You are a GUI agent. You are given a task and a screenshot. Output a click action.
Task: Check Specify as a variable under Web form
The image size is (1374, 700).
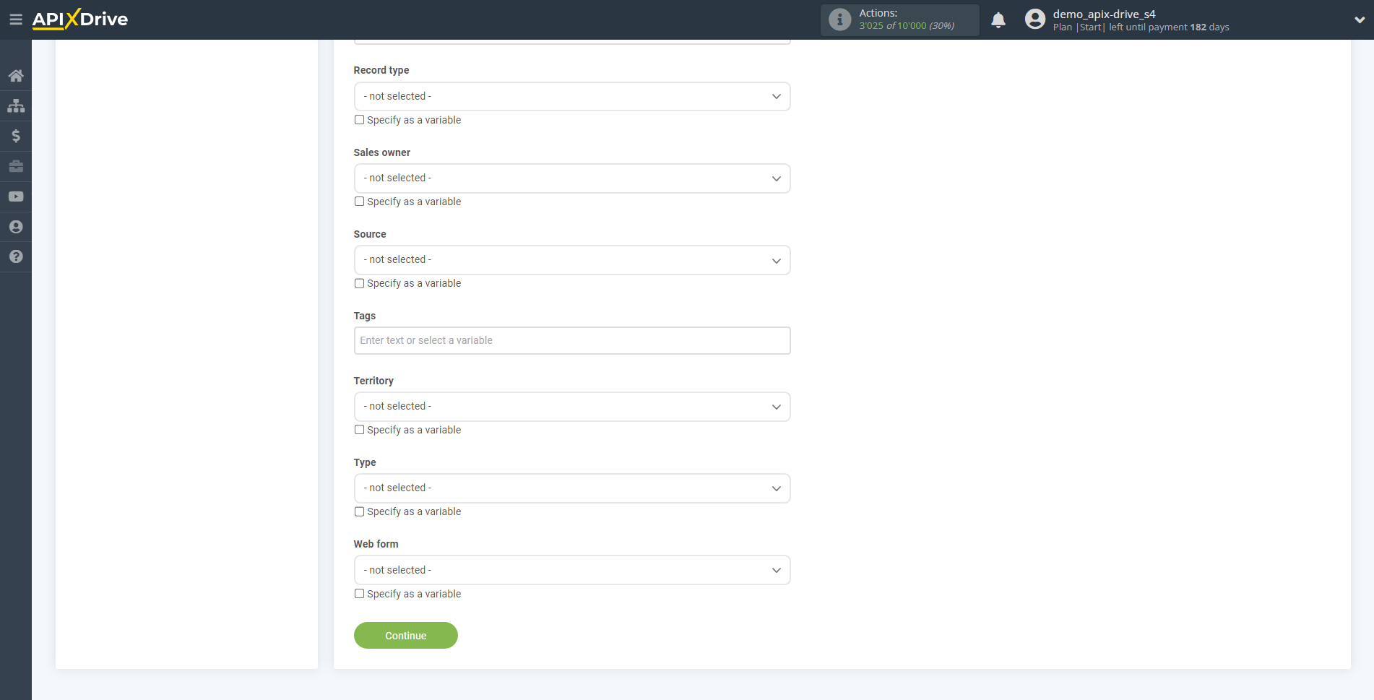[359, 594]
